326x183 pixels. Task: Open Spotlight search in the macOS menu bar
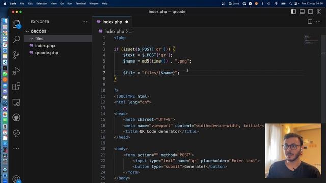(290, 4)
